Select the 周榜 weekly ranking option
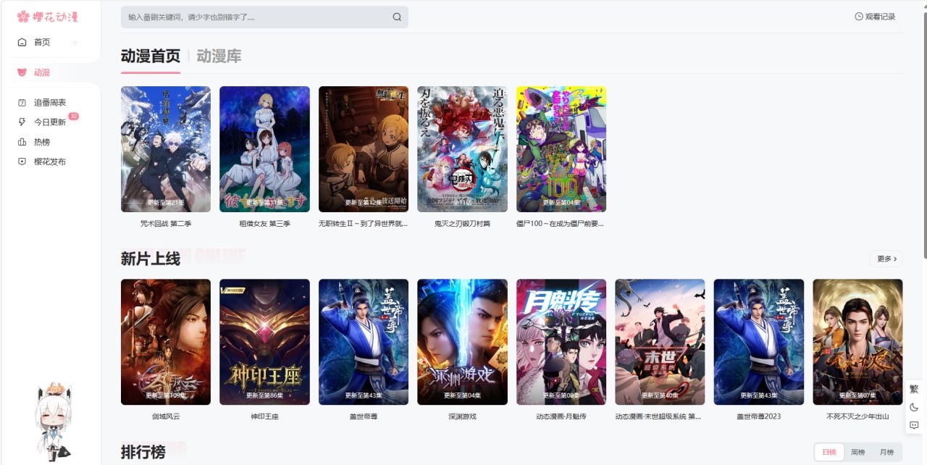This screenshot has height=465, width=927. (857, 452)
